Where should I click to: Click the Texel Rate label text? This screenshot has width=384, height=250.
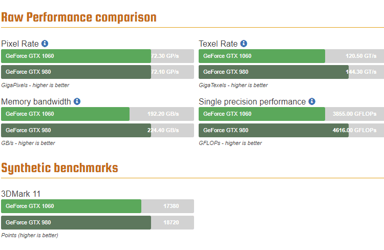coord(218,44)
